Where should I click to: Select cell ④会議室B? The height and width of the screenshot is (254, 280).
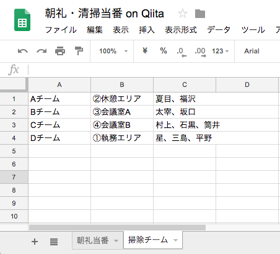pyautogui.click(x=122, y=125)
